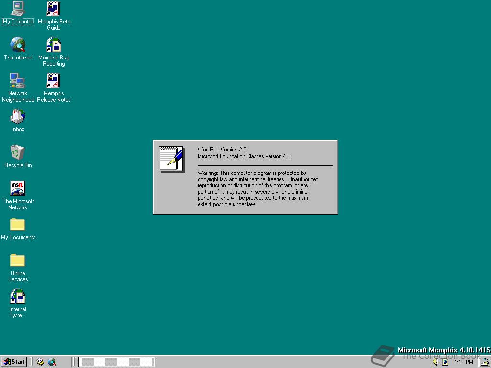Click the grip handle before the address field
The height and width of the screenshot is (368, 491).
(x=74, y=362)
